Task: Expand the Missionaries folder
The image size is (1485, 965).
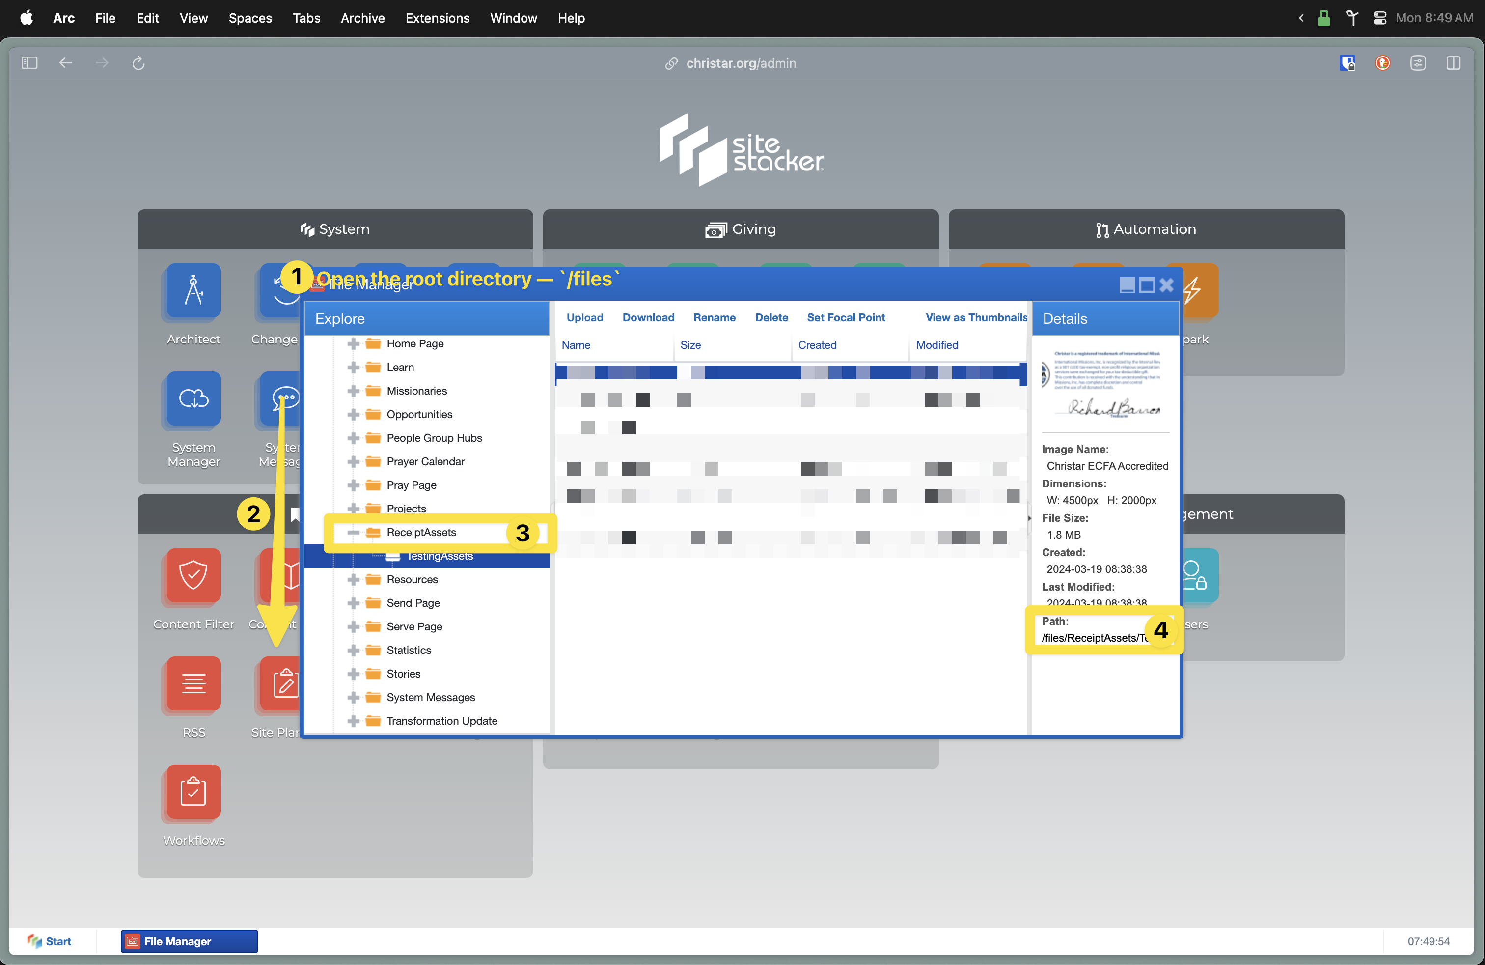Action: pyautogui.click(x=353, y=391)
